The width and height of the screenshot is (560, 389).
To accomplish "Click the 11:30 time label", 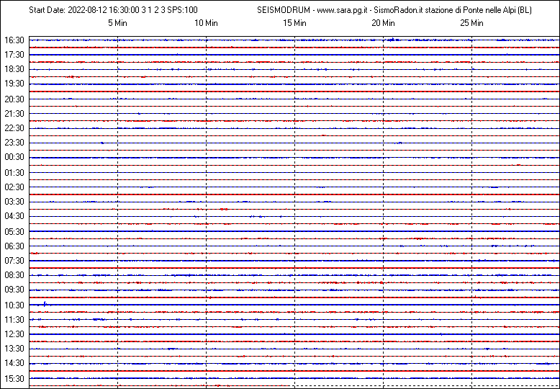I will (x=14, y=319).
